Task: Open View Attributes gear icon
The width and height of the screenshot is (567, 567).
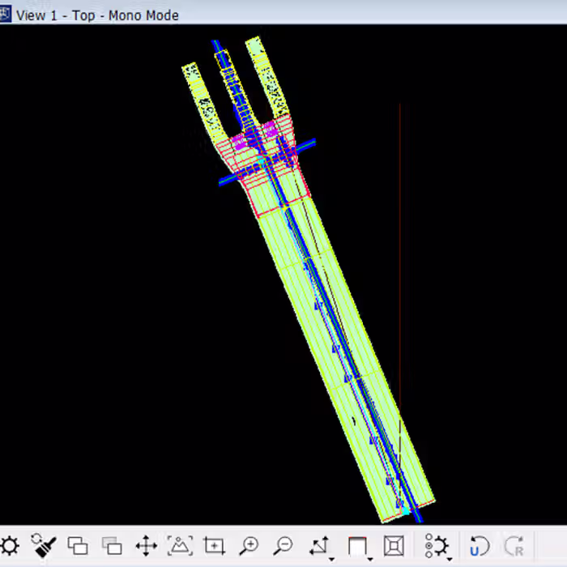Action: click(x=10, y=545)
